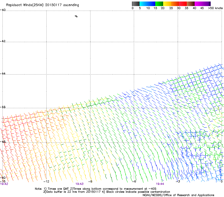Click the -42 latitude axis label
Image resolution: width=224 pixels, height=197 pixels.
(x=3, y=41)
